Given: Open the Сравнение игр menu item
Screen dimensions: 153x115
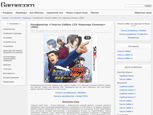Looking at the screenshot, I should pos(55,13).
